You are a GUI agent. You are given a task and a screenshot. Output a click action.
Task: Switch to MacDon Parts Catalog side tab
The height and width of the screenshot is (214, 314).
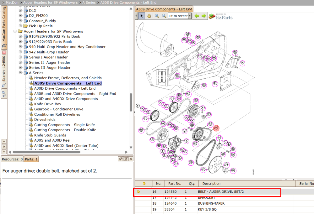click(x=4, y=27)
